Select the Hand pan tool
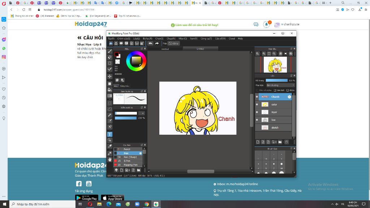Viewport: 370px width, 208px height. [x=110, y=160]
